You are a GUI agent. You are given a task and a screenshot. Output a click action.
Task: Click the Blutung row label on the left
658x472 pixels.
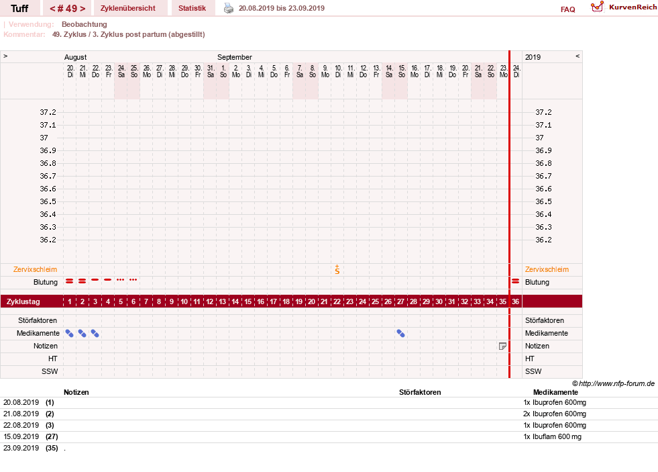[46, 282]
